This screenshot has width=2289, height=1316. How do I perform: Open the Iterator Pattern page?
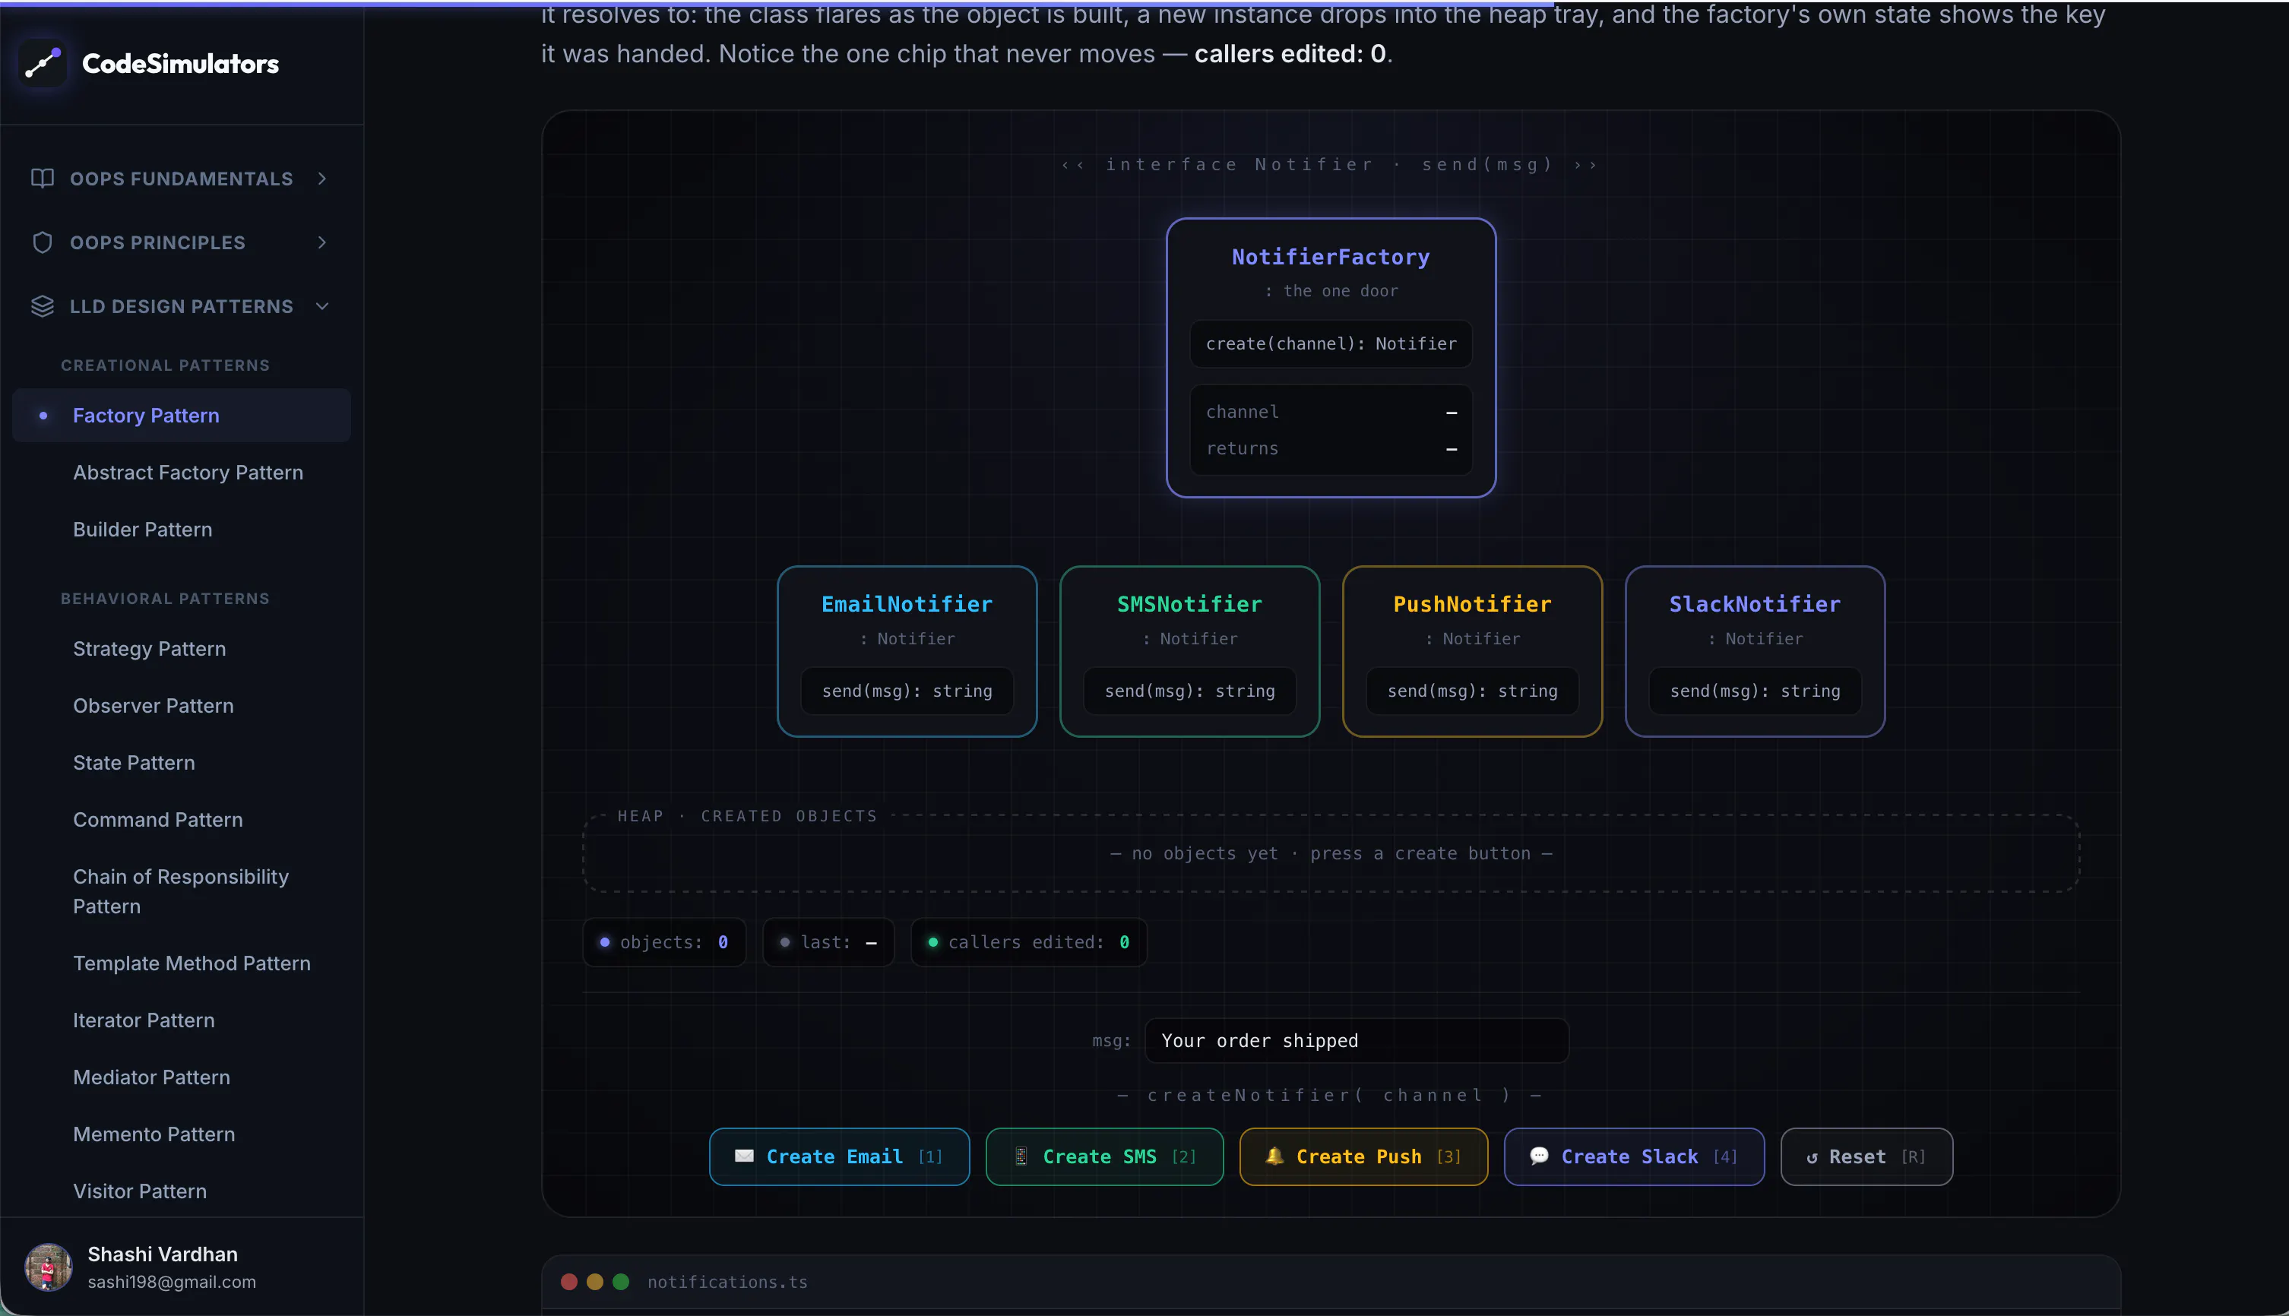pos(144,1020)
